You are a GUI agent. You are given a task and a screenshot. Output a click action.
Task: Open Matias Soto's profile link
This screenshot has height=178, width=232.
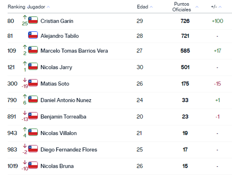tap(55, 84)
